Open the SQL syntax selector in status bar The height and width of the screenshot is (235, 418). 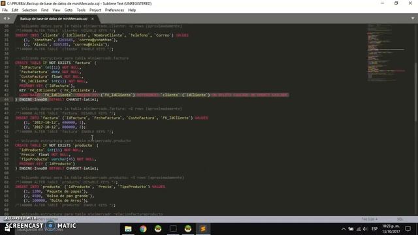pyautogui.click(x=400, y=219)
